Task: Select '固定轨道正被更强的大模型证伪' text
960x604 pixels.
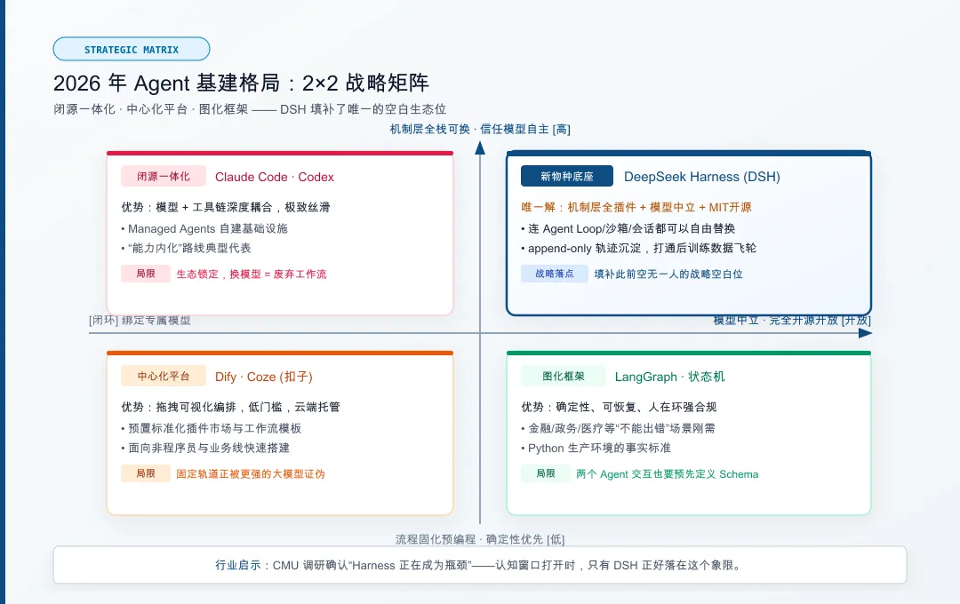Action: click(x=251, y=474)
